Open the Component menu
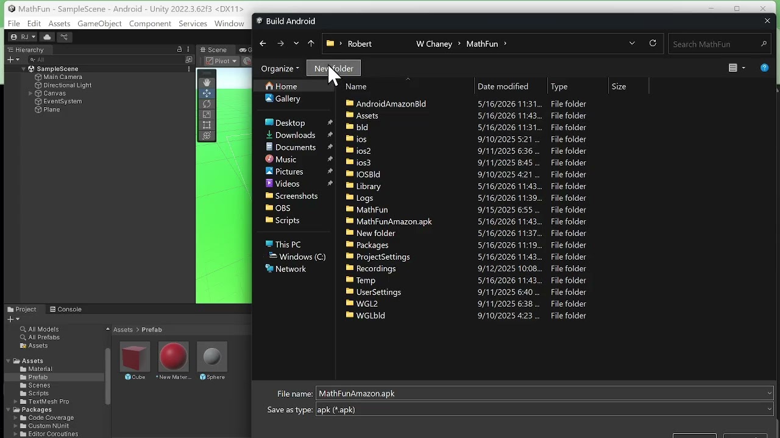This screenshot has height=438, width=780. click(150, 23)
